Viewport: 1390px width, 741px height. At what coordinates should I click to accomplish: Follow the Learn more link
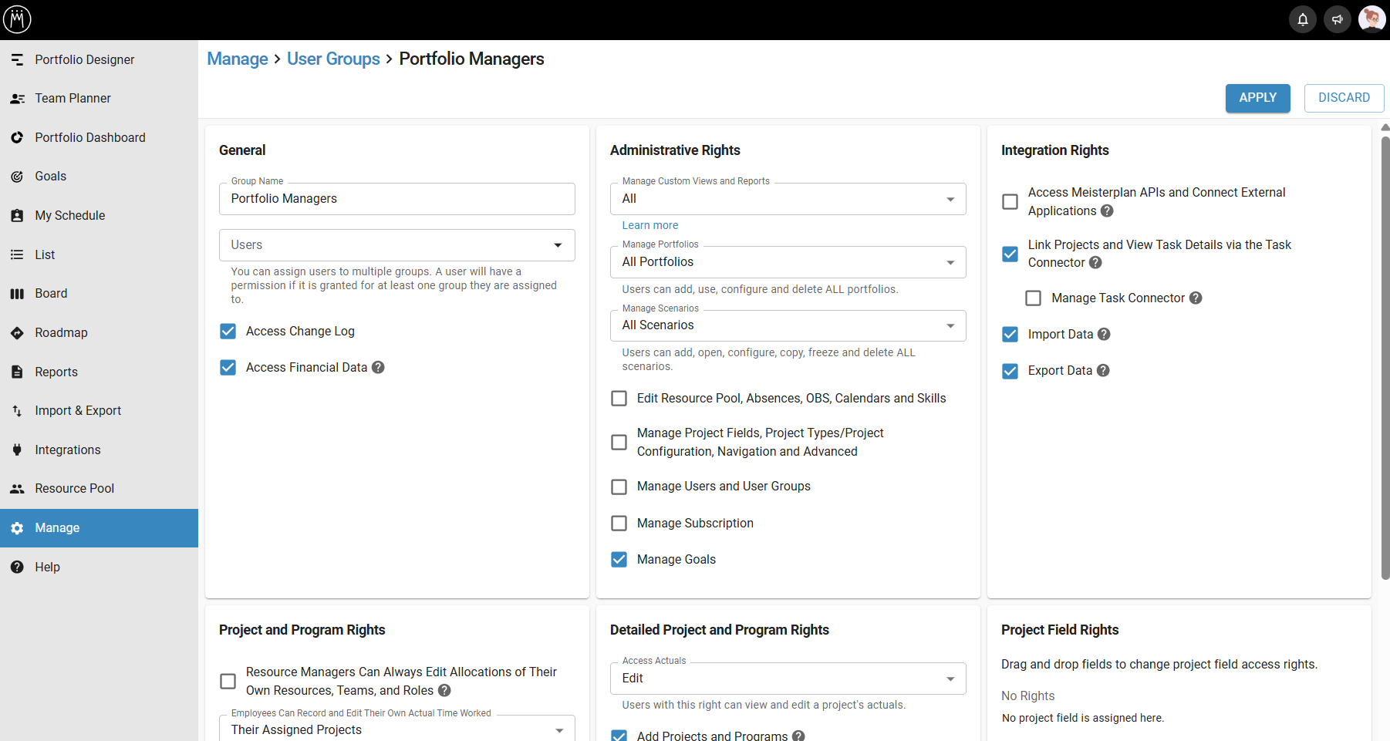[649, 225]
